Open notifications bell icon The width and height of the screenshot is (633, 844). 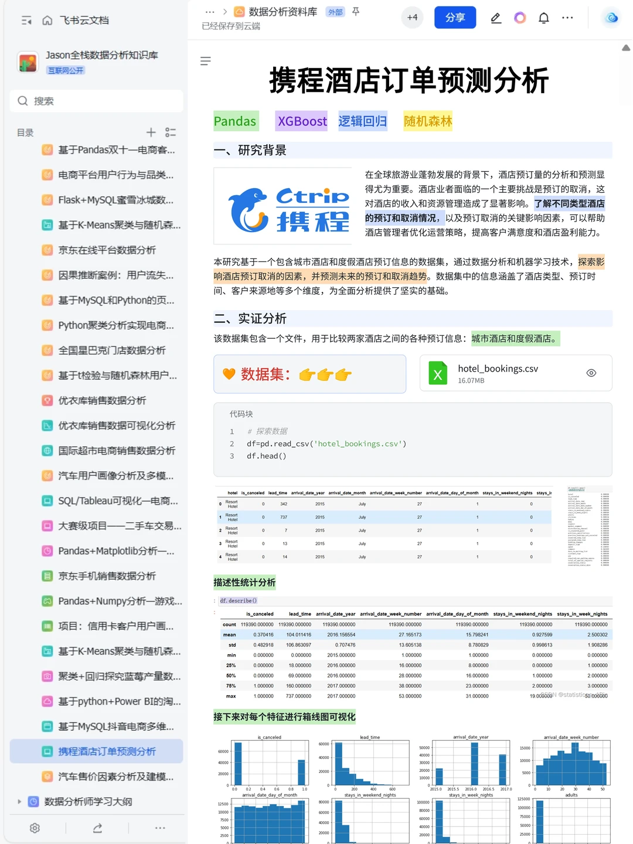click(x=544, y=18)
